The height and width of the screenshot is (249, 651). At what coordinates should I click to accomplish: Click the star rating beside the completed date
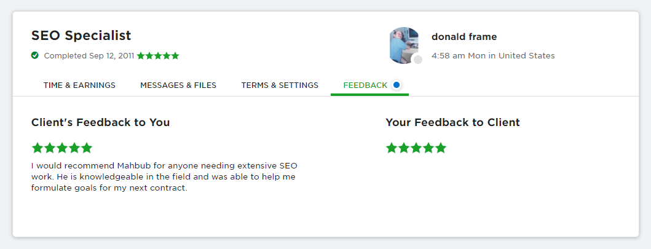158,56
